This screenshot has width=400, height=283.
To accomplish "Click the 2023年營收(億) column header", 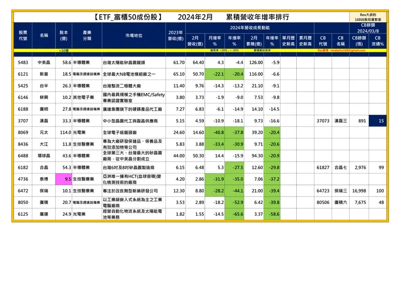I will pyautogui.click(x=176, y=36).
